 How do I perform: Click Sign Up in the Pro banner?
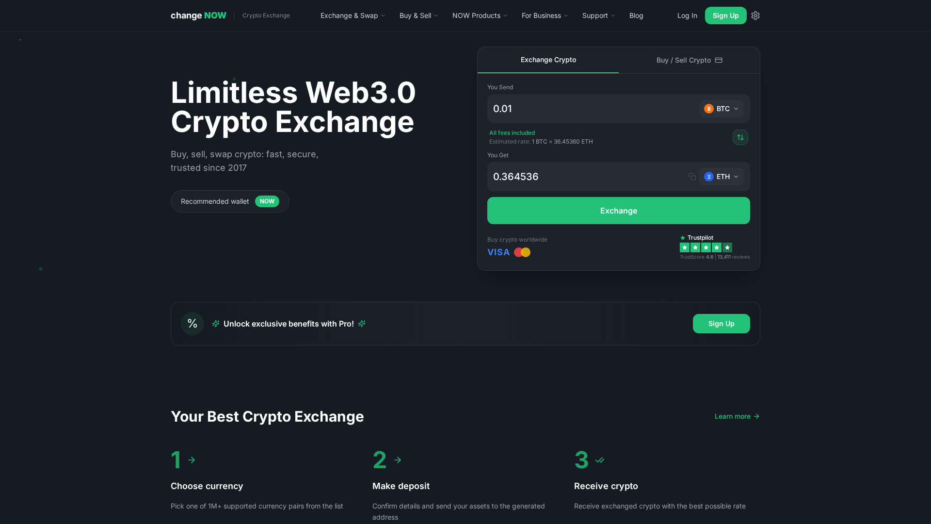click(721, 324)
